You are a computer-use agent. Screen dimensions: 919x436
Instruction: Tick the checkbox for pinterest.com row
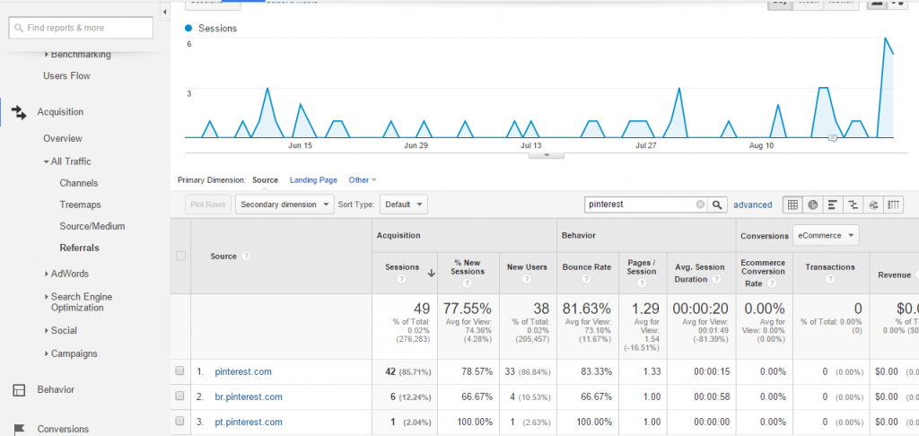[180, 371]
